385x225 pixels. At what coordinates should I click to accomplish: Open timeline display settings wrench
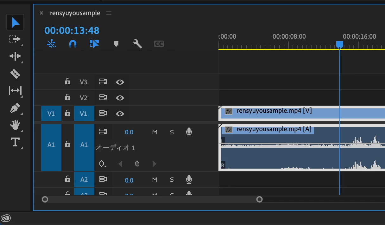coord(137,44)
